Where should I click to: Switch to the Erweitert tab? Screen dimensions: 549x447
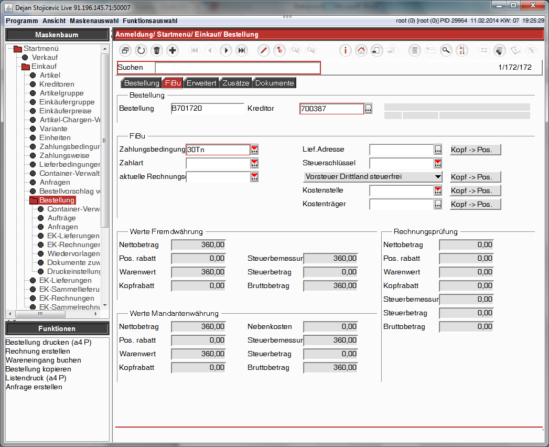pos(201,83)
